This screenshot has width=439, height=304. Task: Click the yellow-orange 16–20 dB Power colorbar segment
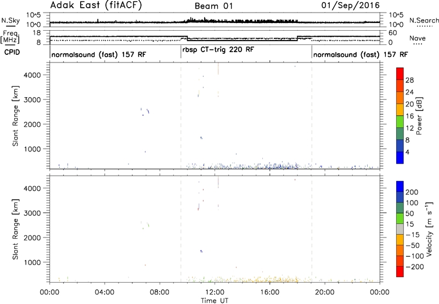(x=400, y=110)
